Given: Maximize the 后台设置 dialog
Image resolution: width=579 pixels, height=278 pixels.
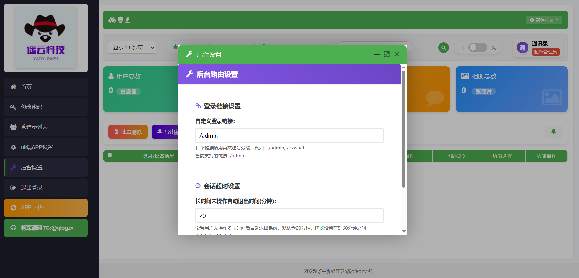Looking at the screenshot, I should click(387, 54).
